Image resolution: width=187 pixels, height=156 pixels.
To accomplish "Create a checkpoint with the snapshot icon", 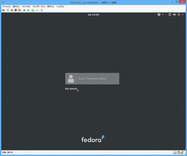I will click(x=33, y=10).
